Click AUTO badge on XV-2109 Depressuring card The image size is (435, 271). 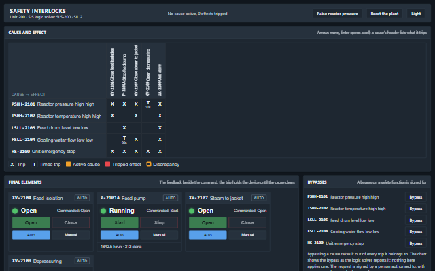(82, 261)
